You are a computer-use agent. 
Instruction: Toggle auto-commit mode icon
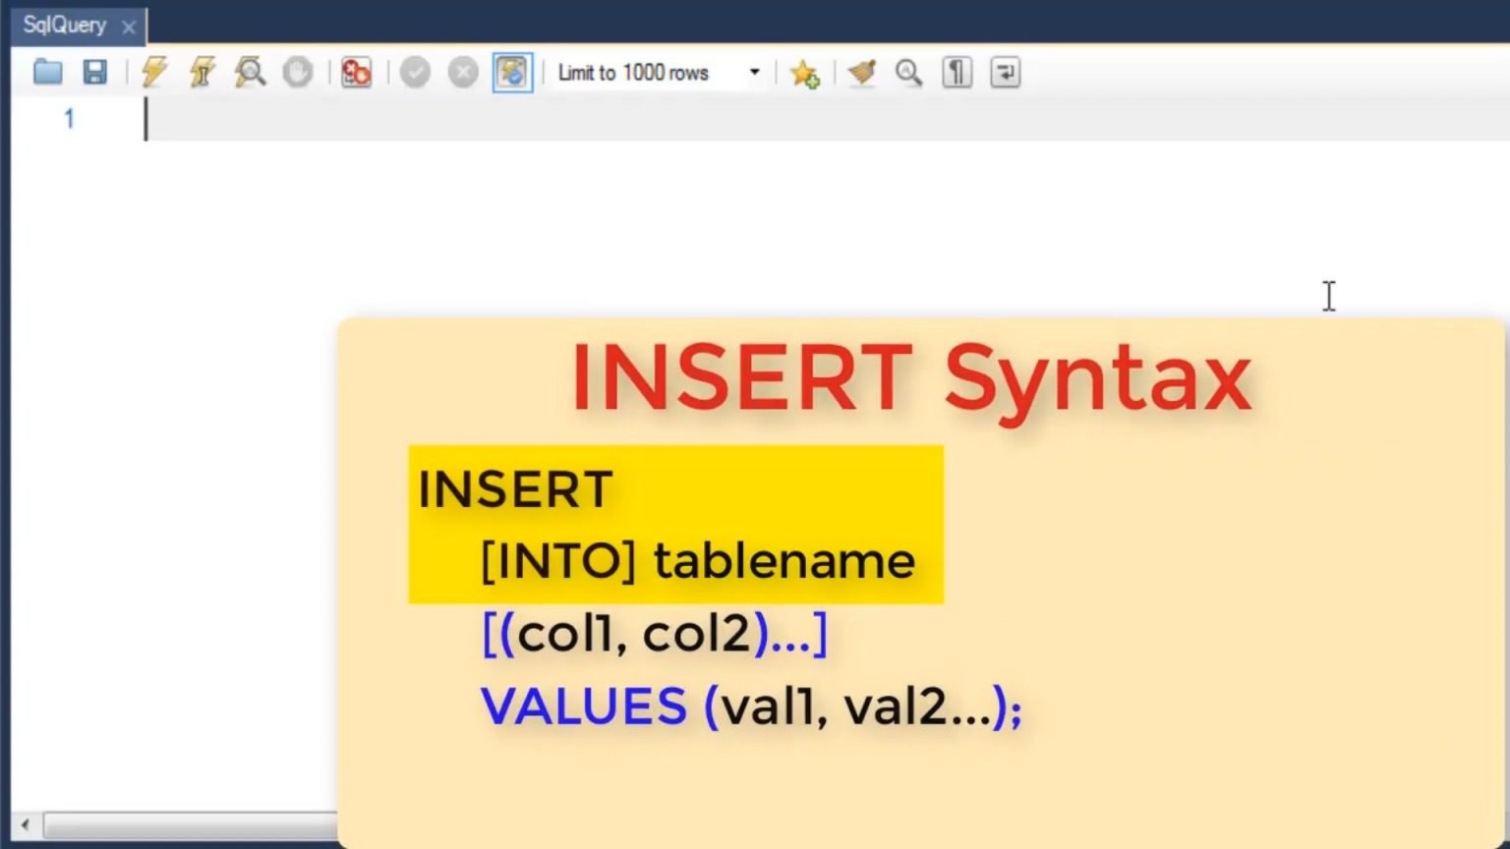512,73
